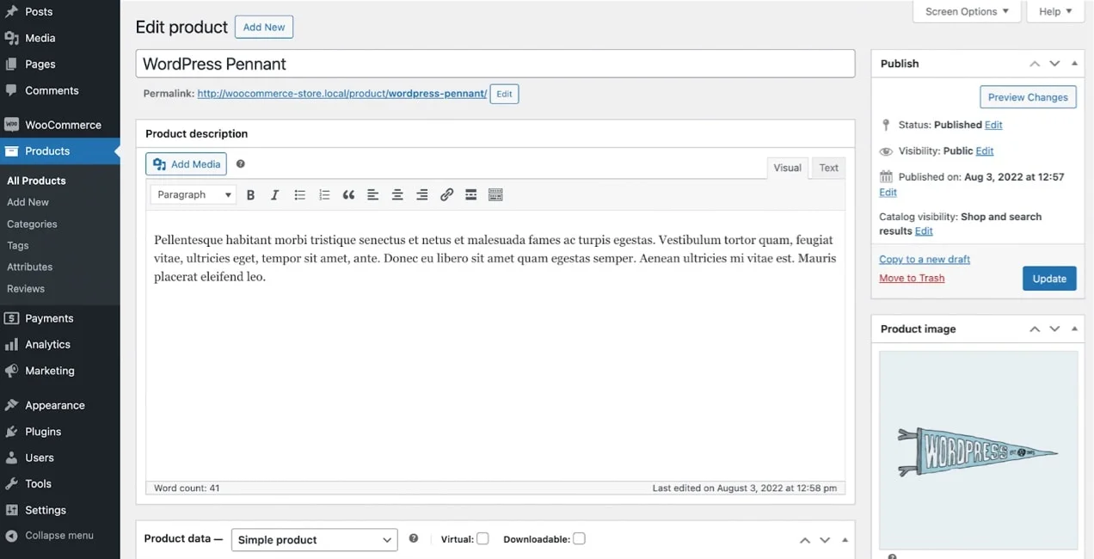Collapse the Publish panel with the triangle toggle
The image size is (1094, 559).
point(1074,64)
